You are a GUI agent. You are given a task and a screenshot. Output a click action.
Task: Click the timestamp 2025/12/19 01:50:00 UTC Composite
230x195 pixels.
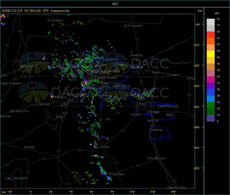coord(35,11)
